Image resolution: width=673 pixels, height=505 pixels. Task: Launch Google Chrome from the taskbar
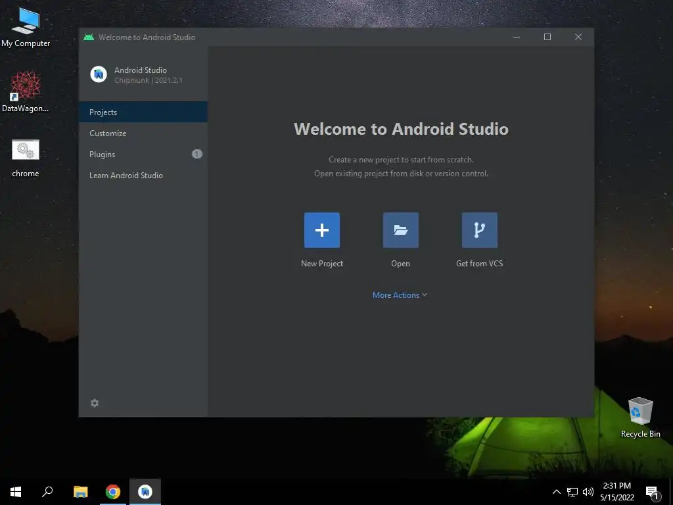(x=113, y=492)
